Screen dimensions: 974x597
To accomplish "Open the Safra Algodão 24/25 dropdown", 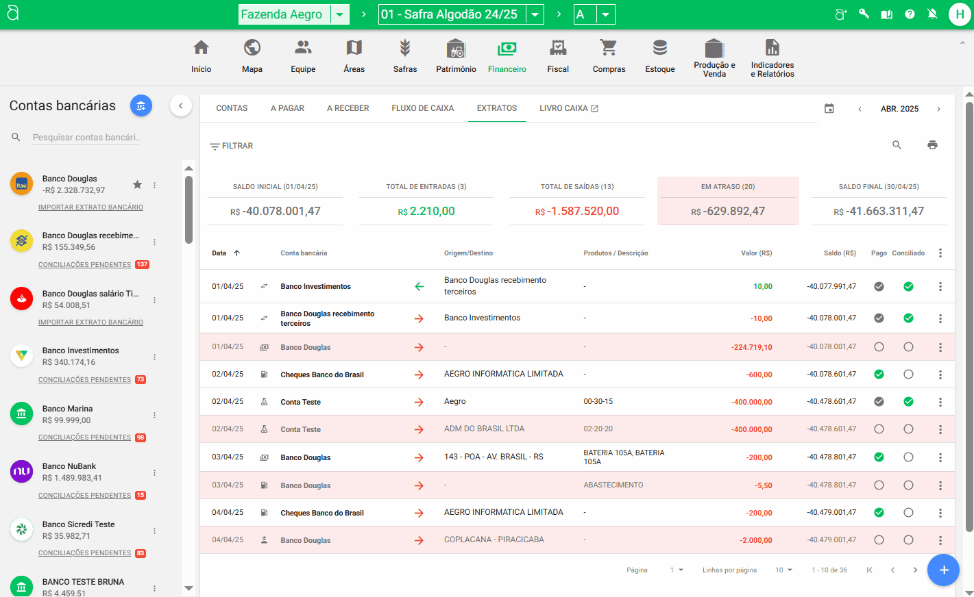I will 535,14.
